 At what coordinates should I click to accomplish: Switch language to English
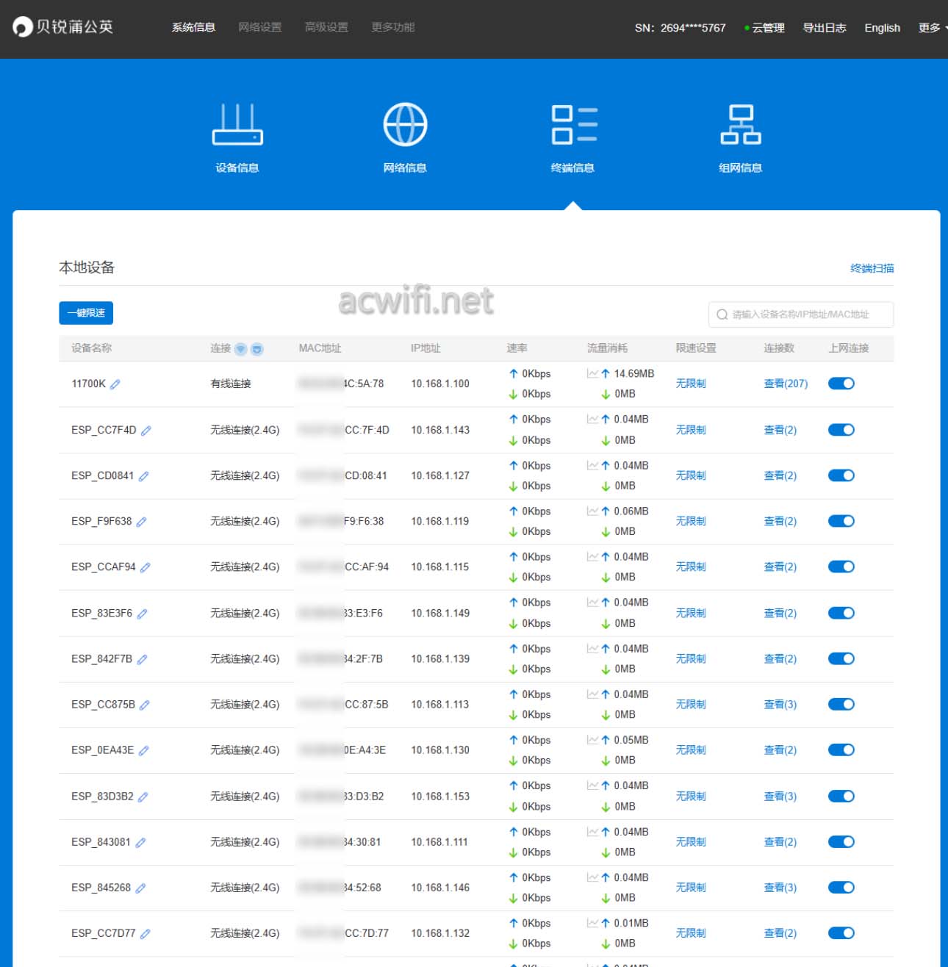pyautogui.click(x=882, y=28)
